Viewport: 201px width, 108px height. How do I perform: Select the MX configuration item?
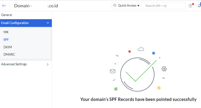6,32
